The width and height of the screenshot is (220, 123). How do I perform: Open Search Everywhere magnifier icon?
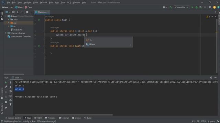(210, 8)
